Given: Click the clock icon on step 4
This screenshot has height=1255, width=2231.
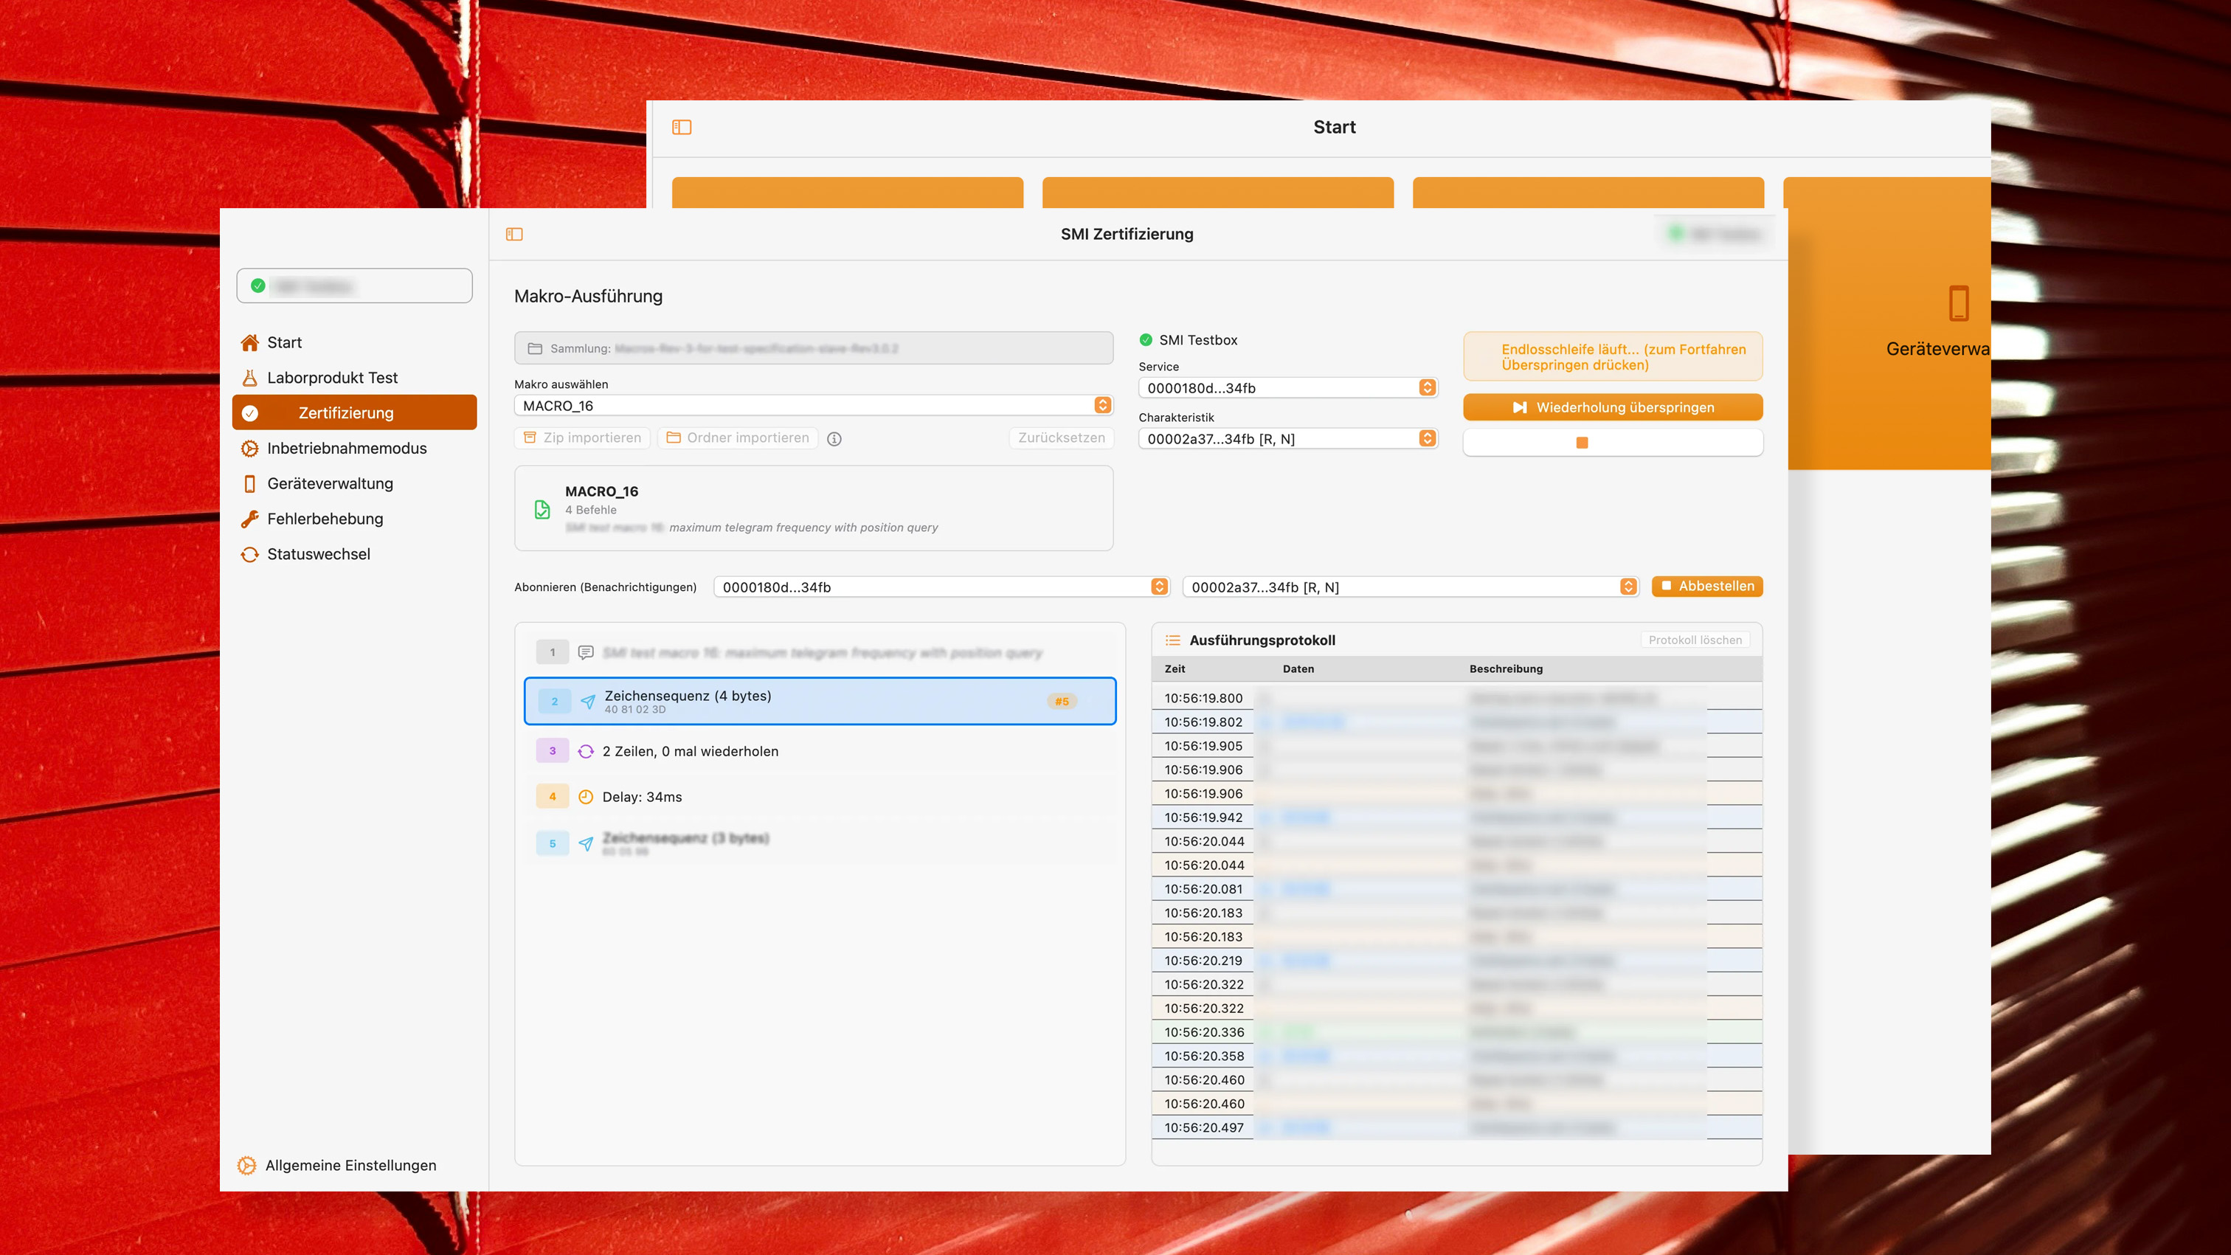Looking at the screenshot, I should coord(586,797).
